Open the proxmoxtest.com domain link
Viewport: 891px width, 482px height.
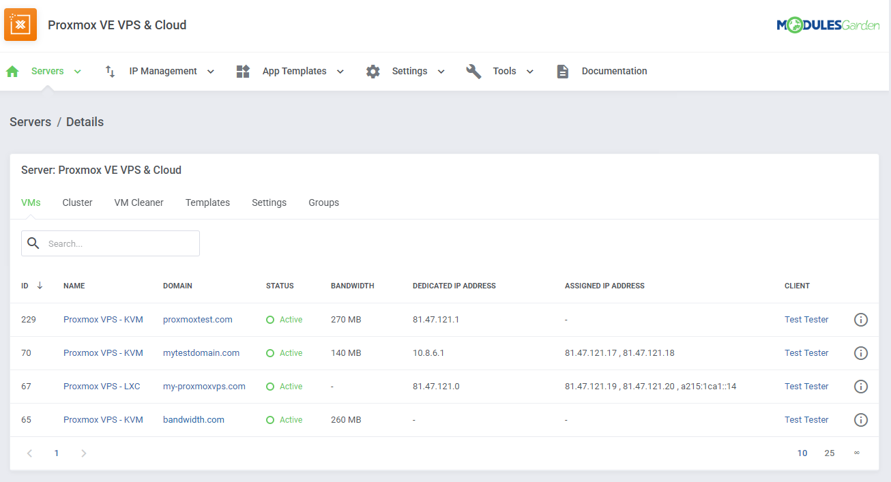tap(197, 320)
